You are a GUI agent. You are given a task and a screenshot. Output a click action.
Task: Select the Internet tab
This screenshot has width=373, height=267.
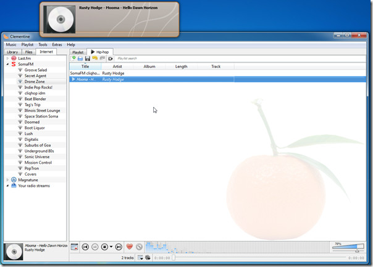pos(46,52)
